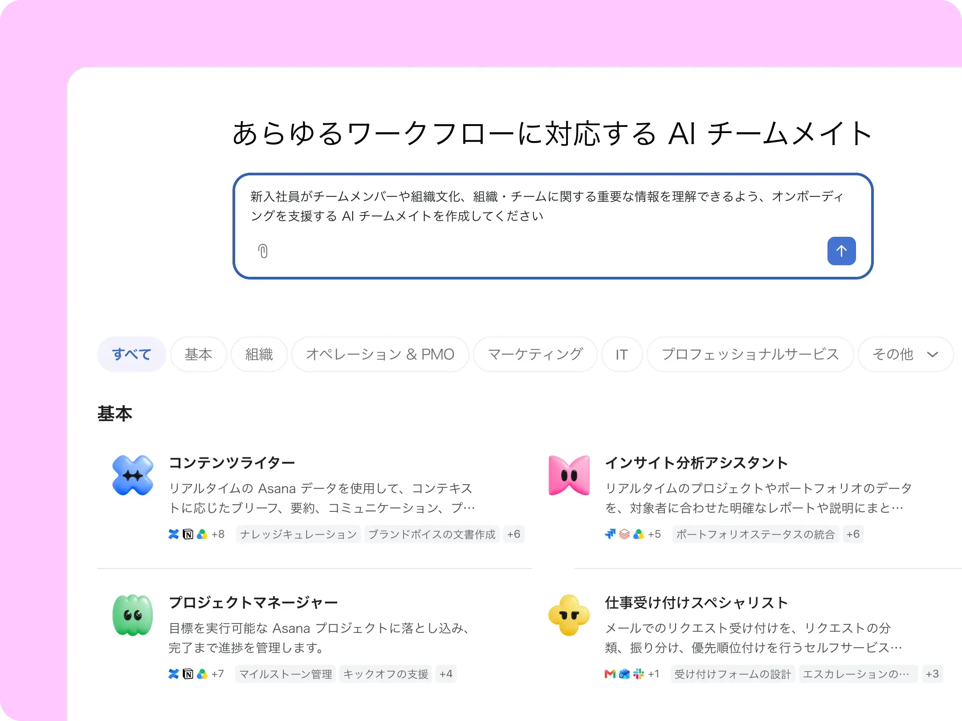
Task: Click Notion icon under コンテンツライター
Action: point(188,534)
